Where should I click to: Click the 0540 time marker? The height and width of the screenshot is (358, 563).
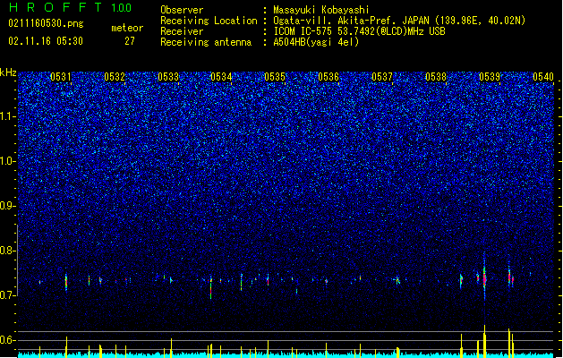click(x=543, y=76)
